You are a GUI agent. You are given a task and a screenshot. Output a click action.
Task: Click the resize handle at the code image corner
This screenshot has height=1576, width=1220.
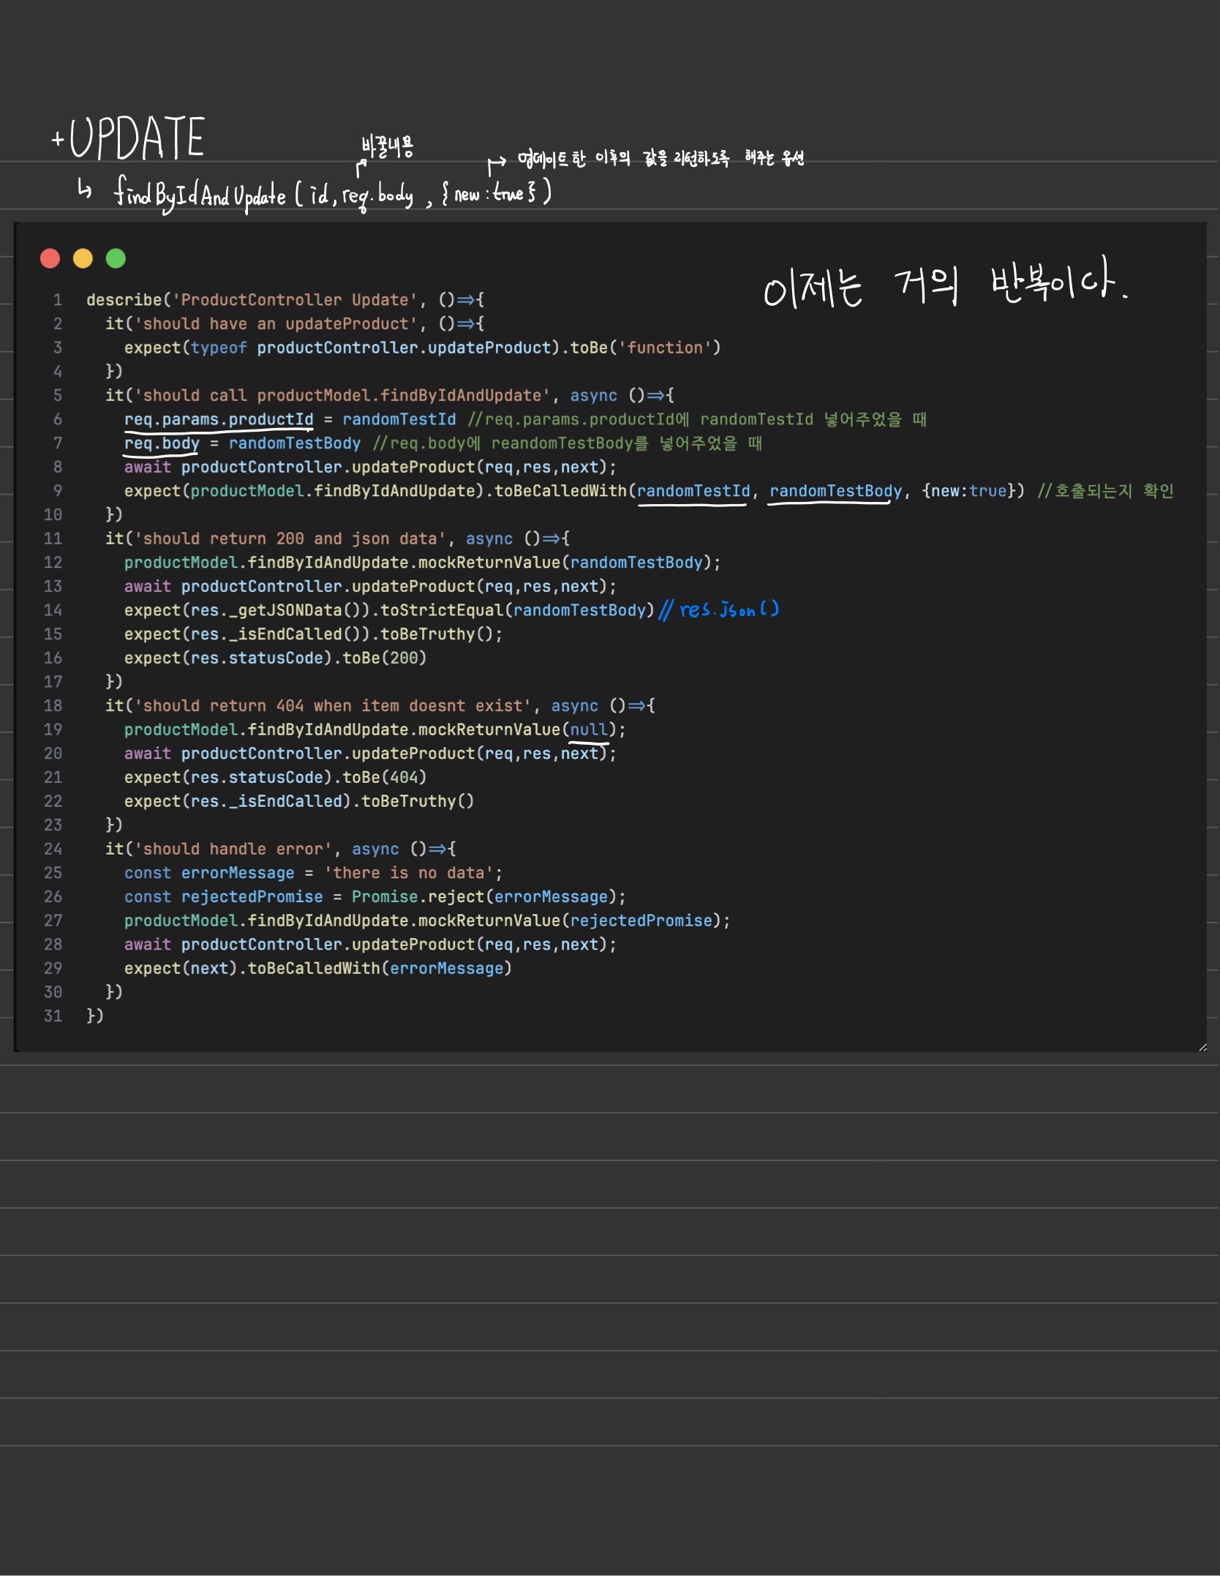point(1202,1048)
